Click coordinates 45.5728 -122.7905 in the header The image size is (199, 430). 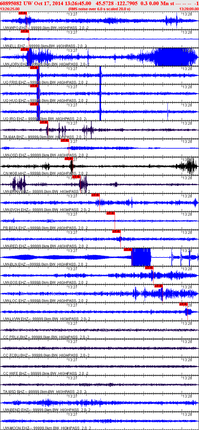coord(117,3)
